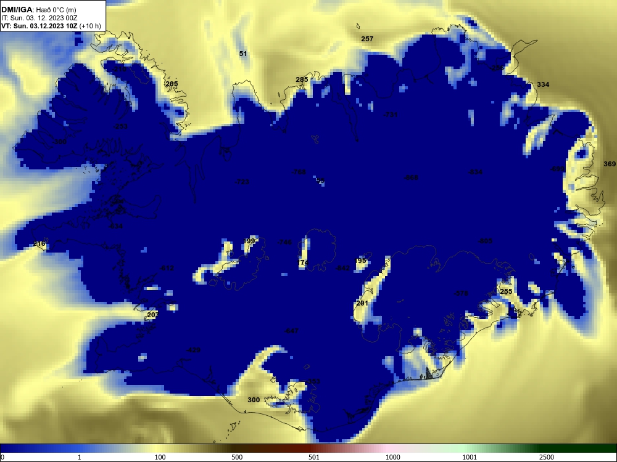This screenshot has width=617, height=462.
Task: Click the 'DMI/IGA: Hæð 0°C (m)' title
Action: [x=39, y=9]
